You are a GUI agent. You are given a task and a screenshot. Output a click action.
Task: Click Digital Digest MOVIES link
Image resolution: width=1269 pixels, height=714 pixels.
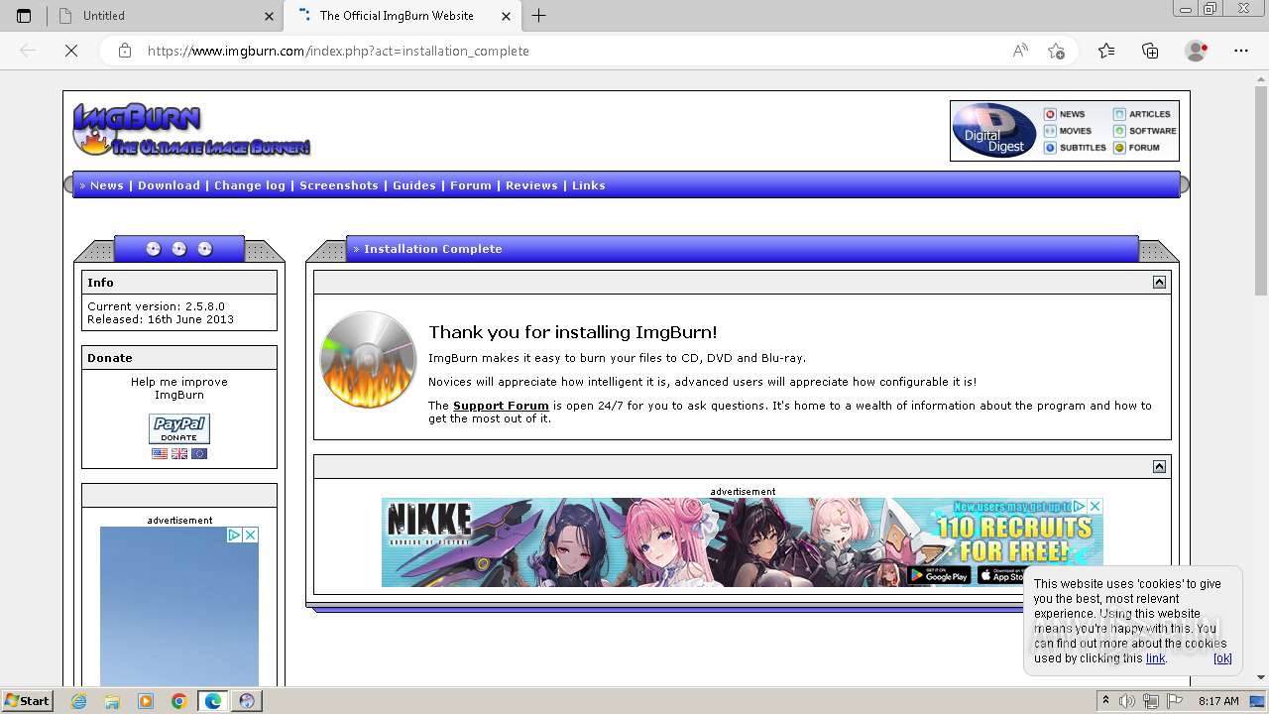coord(1068,131)
